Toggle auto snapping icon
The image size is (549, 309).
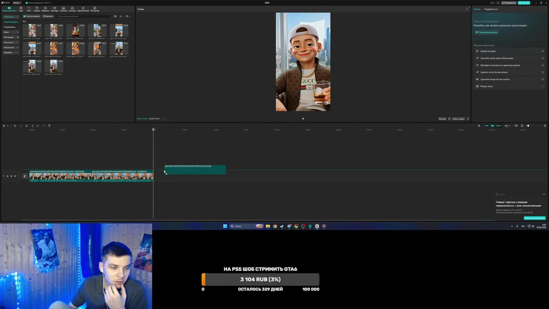tap(492, 126)
